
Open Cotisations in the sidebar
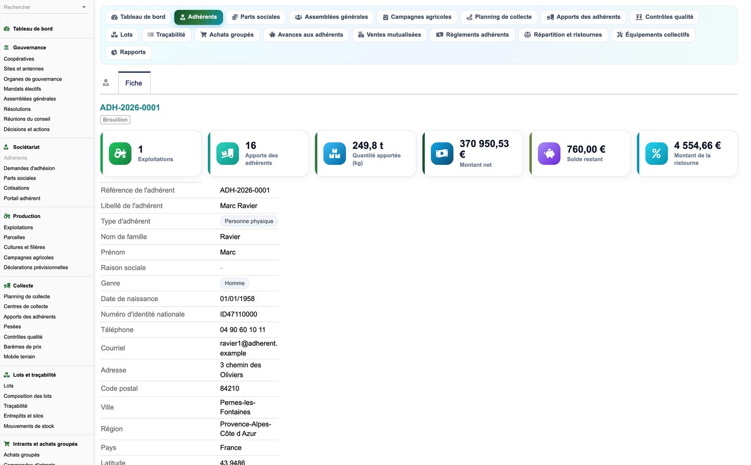coord(17,188)
